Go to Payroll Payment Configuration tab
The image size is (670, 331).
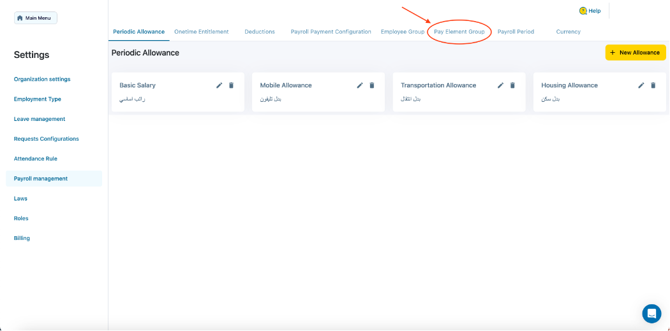331,32
